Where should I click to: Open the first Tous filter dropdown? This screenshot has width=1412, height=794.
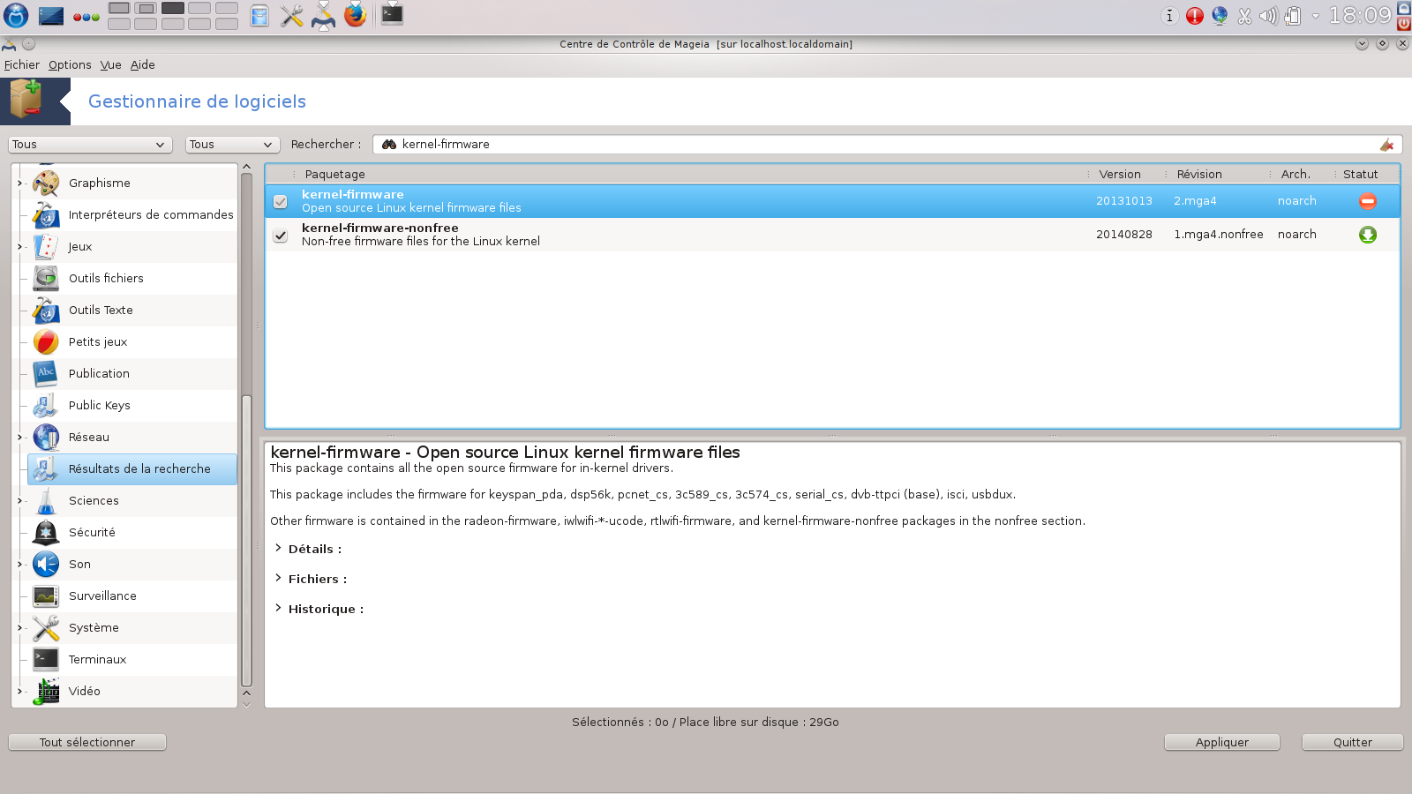click(89, 145)
